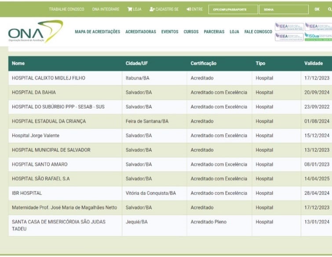Open Acreditadoras menu item

point(141,32)
